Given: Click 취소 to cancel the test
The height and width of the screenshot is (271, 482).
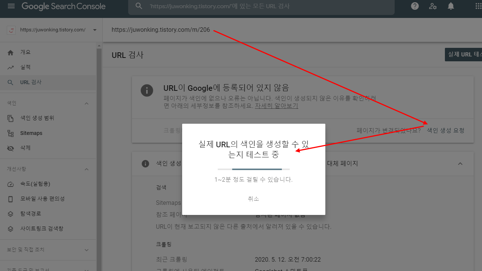Looking at the screenshot, I should click(x=253, y=199).
